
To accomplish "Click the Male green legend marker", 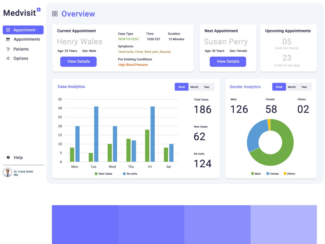I will pos(253,173).
